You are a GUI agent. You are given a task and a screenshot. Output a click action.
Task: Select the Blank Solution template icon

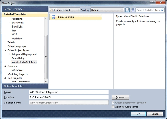[53, 17]
